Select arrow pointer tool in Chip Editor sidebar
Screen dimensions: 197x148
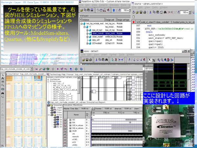(x=3, y=75)
